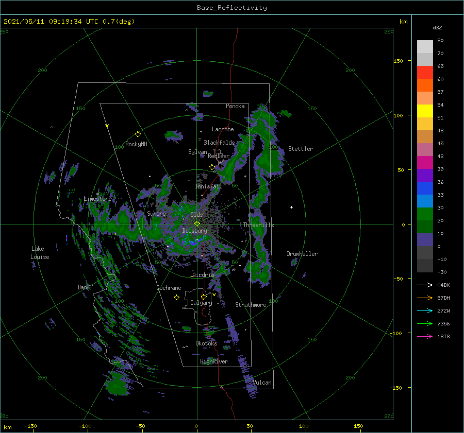The height and width of the screenshot is (433, 464).
Task: Pick the light blue 30-33 dBZ swatch
Action: point(425,201)
